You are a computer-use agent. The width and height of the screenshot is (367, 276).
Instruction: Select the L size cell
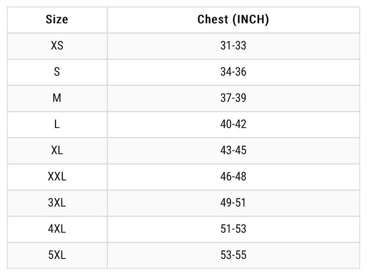57,124
